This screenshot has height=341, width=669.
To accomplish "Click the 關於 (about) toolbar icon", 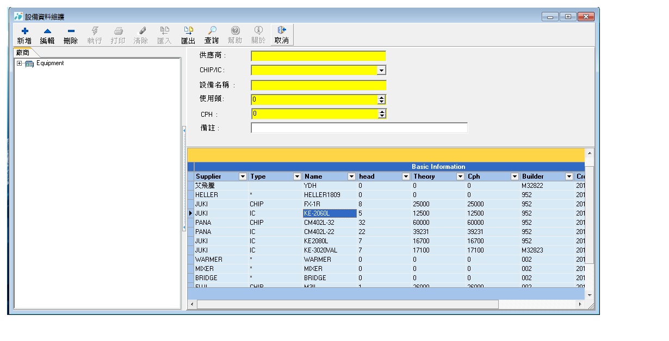I will [x=258, y=31].
